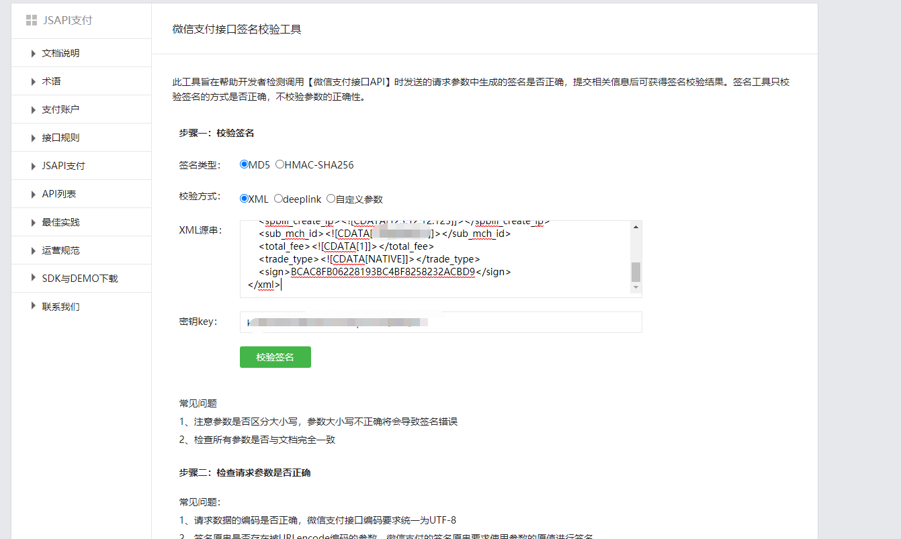Click the sign value line in XML
Screen dimensions: 901x539
[x=385, y=272]
